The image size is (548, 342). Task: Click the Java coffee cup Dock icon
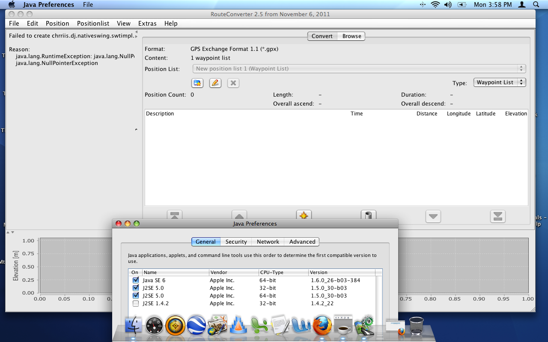pos(343,326)
